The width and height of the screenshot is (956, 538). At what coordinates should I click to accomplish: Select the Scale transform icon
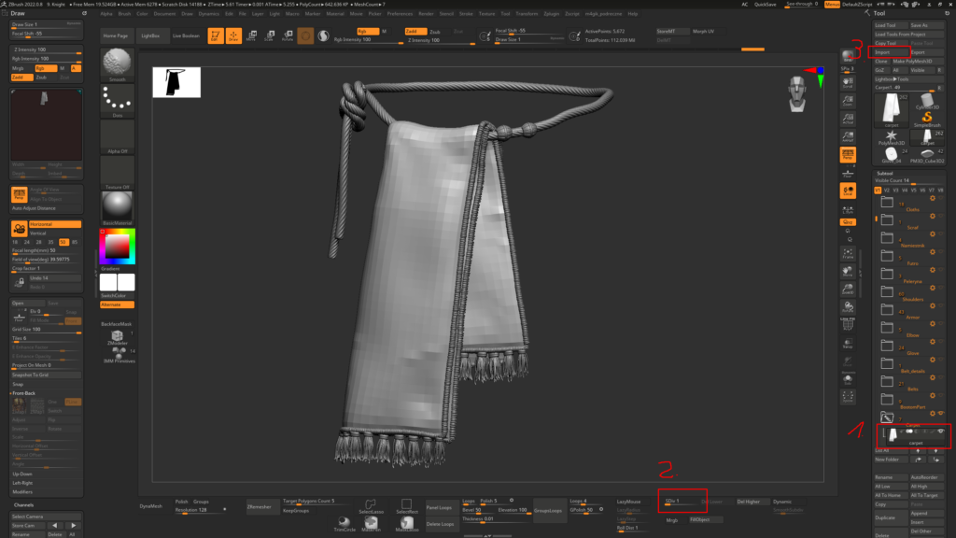coord(270,36)
